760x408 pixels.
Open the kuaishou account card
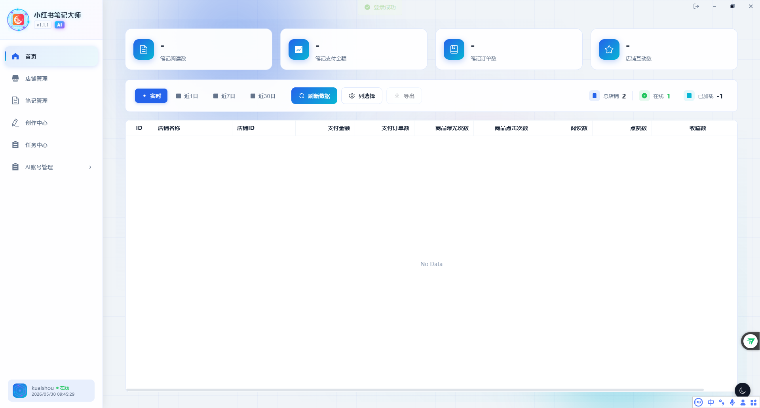[x=51, y=391]
